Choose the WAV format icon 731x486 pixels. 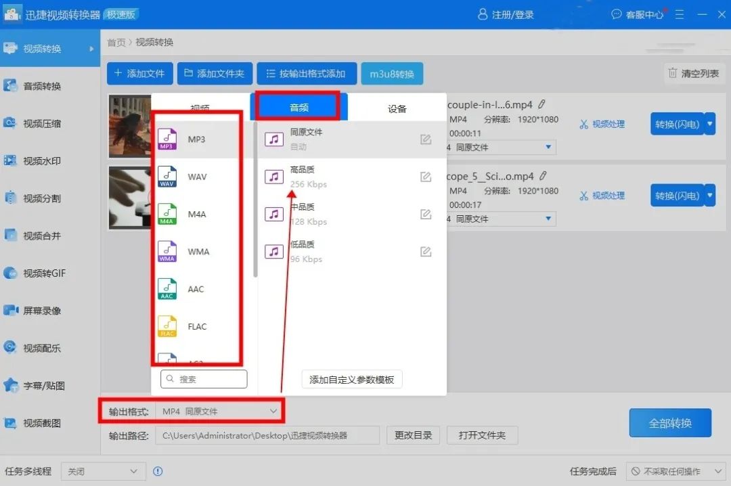tap(167, 177)
